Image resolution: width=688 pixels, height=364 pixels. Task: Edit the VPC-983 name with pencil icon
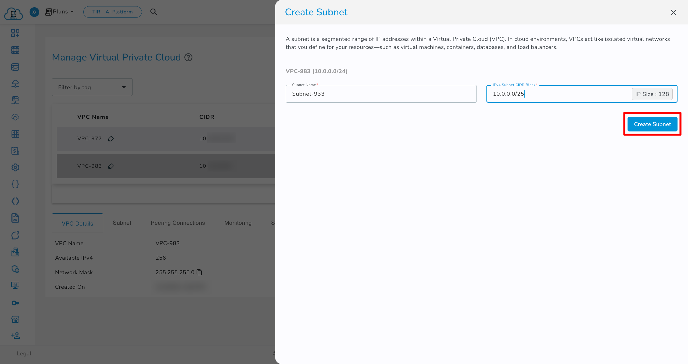(111, 166)
